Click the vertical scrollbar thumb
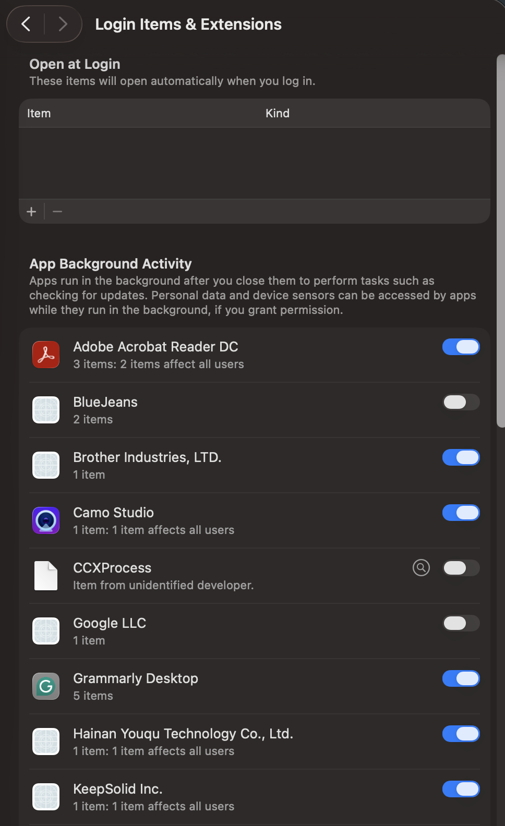This screenshot has width=505, height=826. coord(501,241)
